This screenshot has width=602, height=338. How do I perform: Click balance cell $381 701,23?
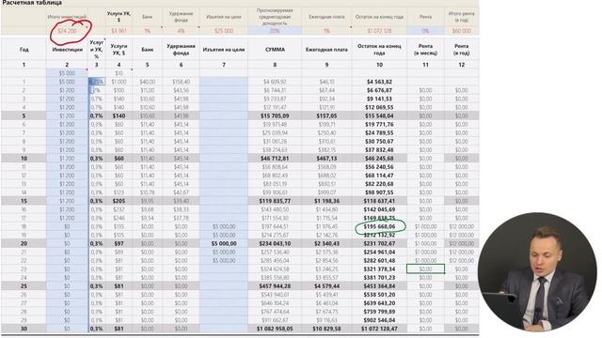coord(379,278)
